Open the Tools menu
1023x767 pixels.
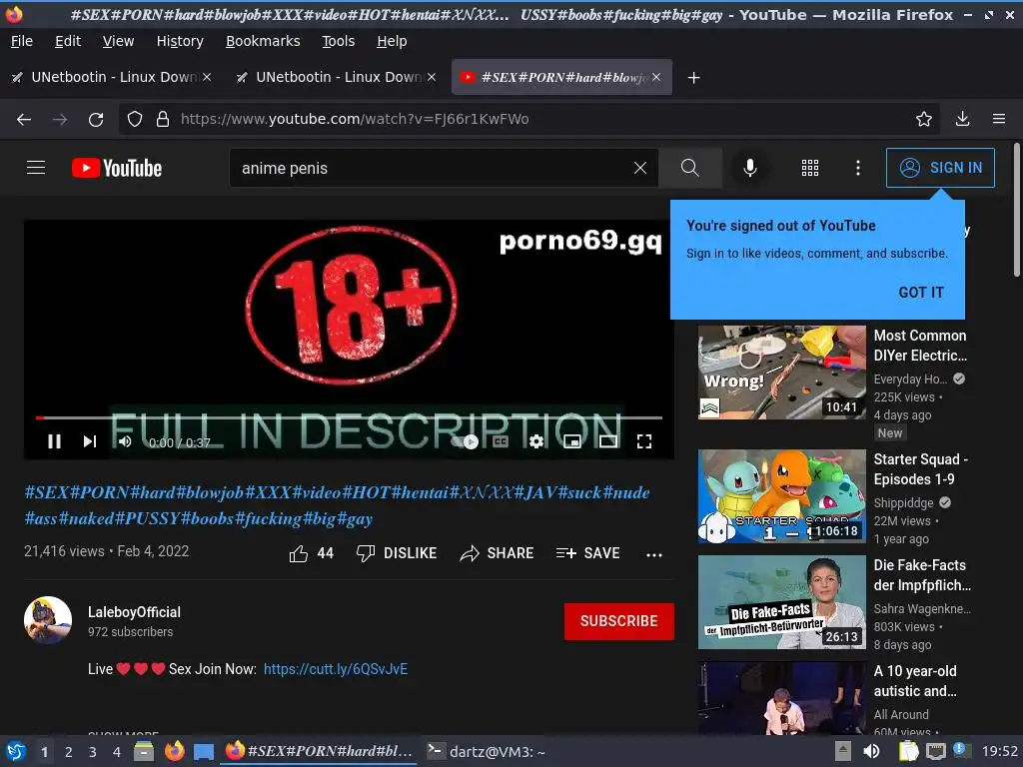(x=338, y=41)
